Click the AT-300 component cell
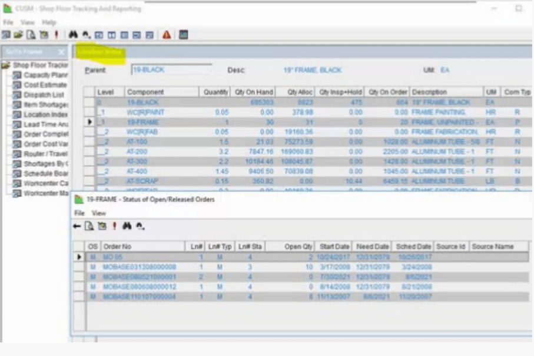This screenshot has width=534, height=356. pyautogui.click(x=161, y=162)
